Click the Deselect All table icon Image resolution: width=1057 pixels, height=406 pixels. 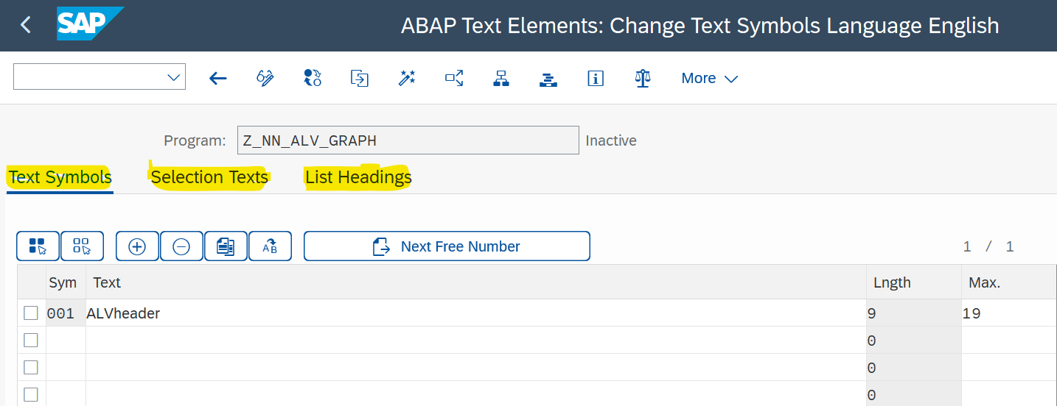tap(82, 246)
